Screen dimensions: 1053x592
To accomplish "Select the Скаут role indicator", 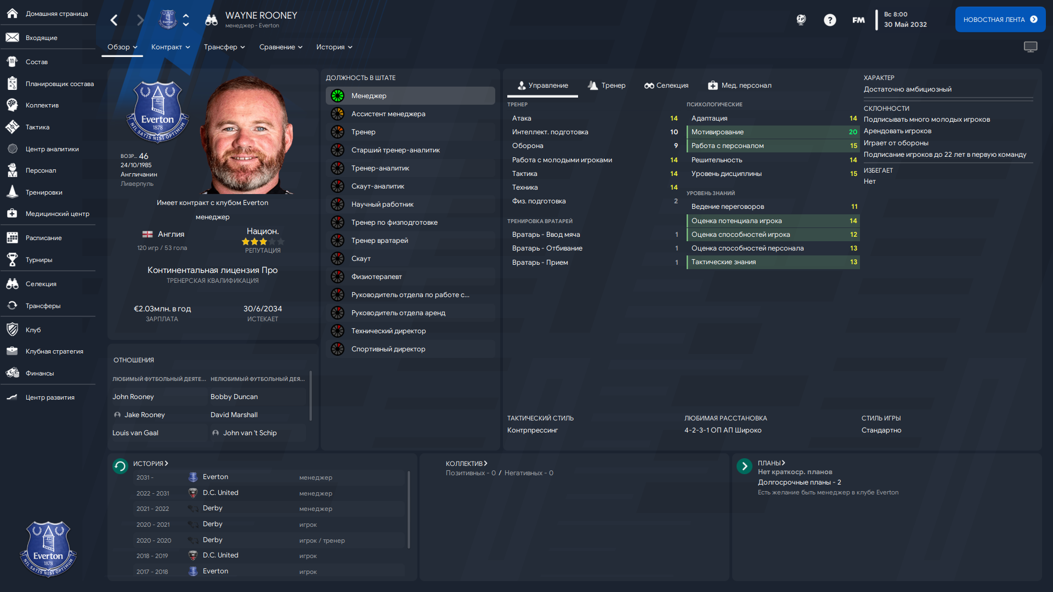I will (x=338, y=259).
